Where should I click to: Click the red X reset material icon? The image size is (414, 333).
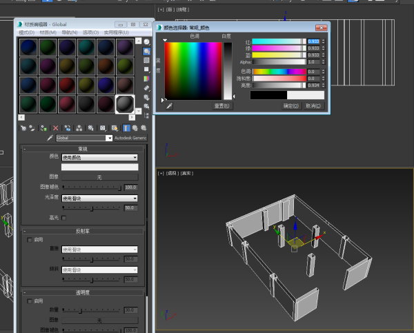[x=56, y=128]
